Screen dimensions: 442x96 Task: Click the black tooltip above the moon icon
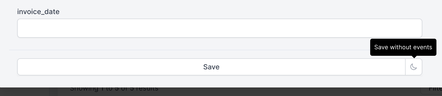(x=403, y=47)
